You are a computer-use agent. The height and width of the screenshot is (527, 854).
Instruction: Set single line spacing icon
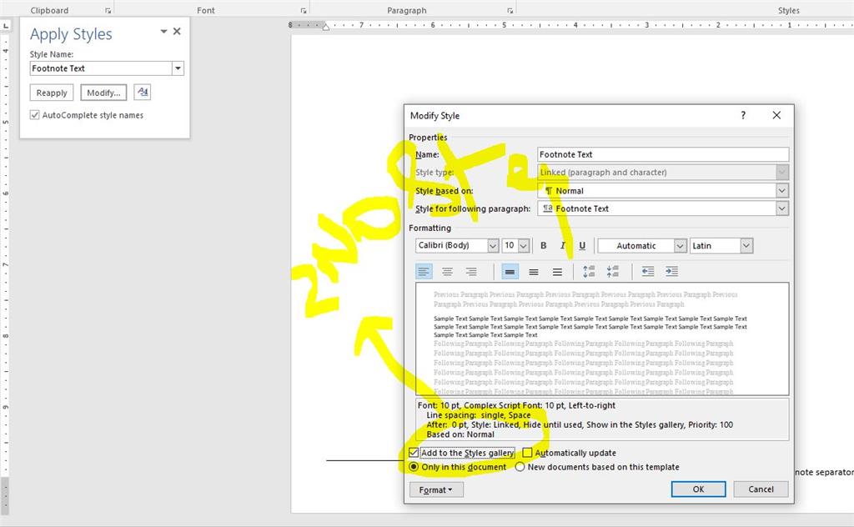point(510,272)
